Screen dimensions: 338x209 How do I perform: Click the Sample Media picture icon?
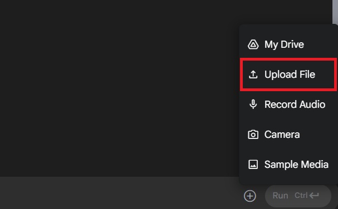(x=253, y=165)
